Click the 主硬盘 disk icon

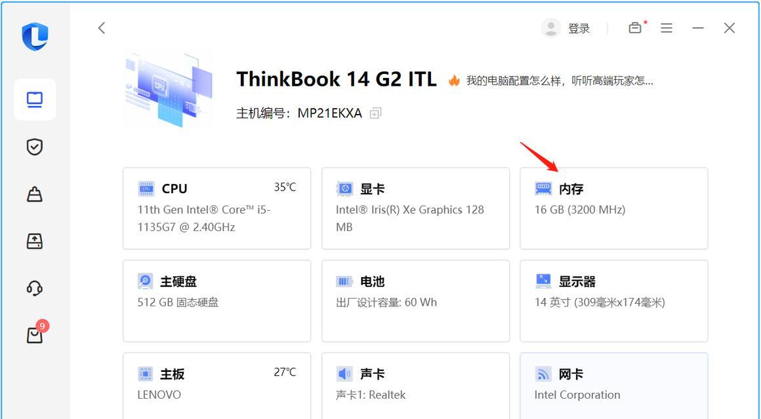[146, 281]
